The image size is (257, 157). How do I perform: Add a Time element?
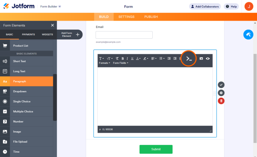(x=26, y=152)
